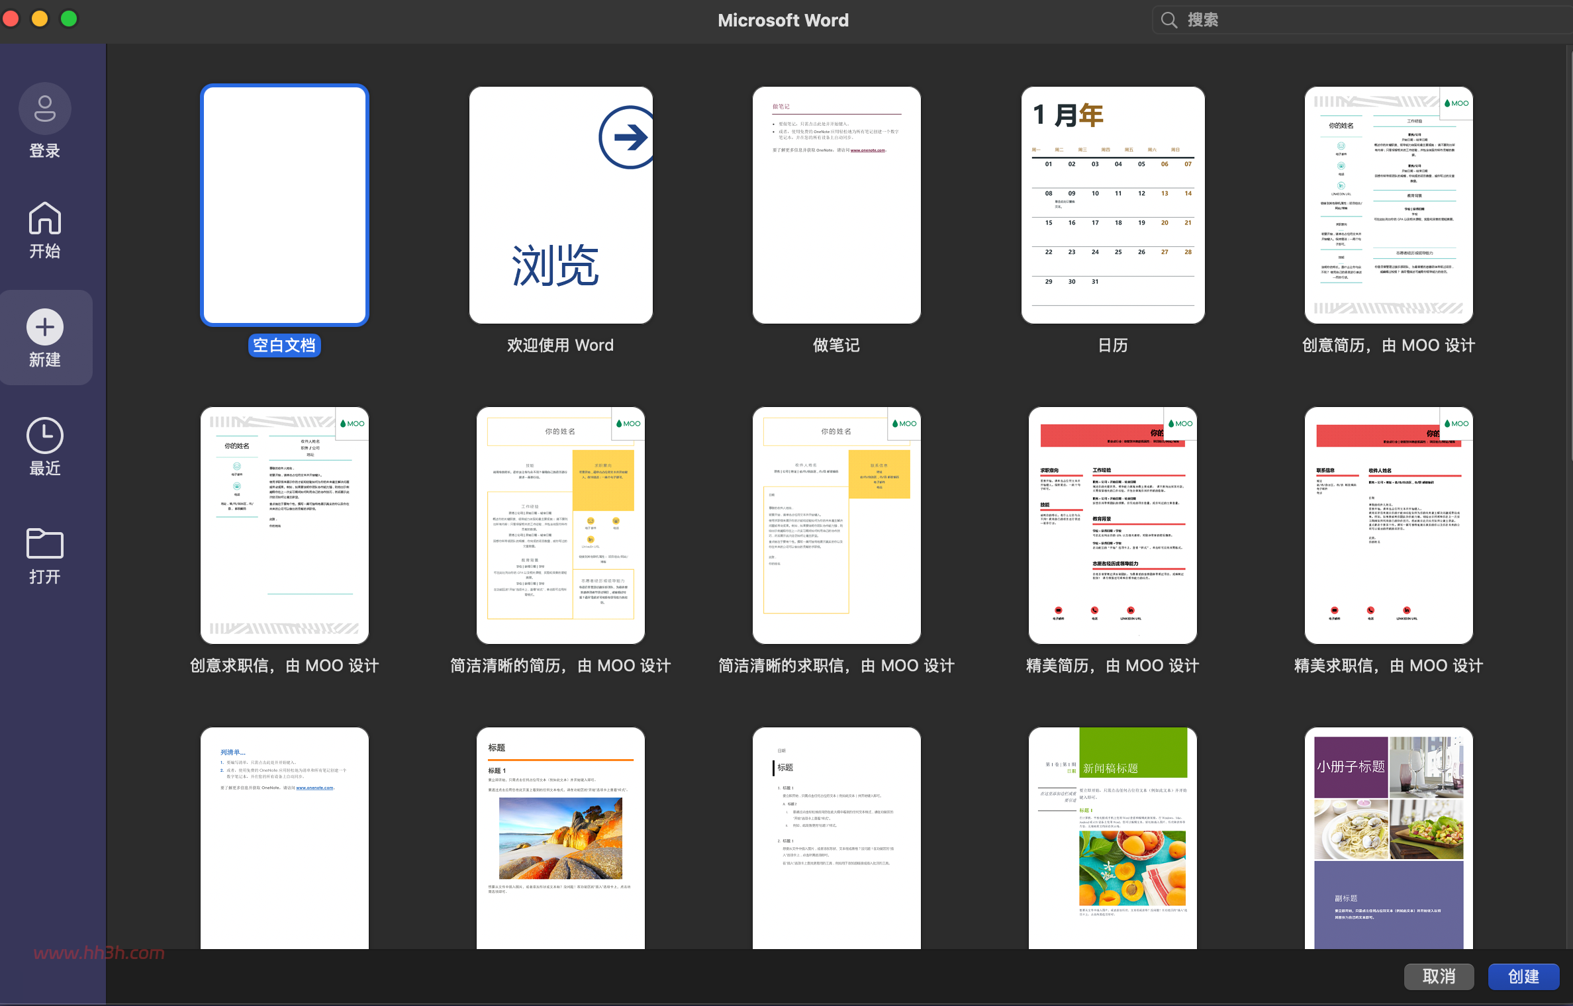
Task: Choose the 标题 template with beach photo
Action: tap(561, 838)
